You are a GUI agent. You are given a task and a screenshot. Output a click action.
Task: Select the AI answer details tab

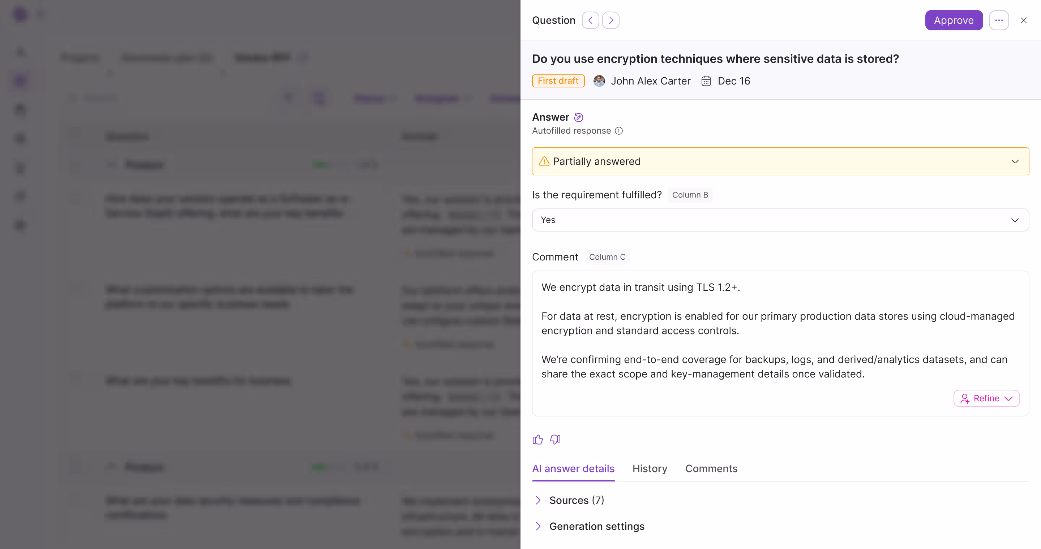click(573, 469)
